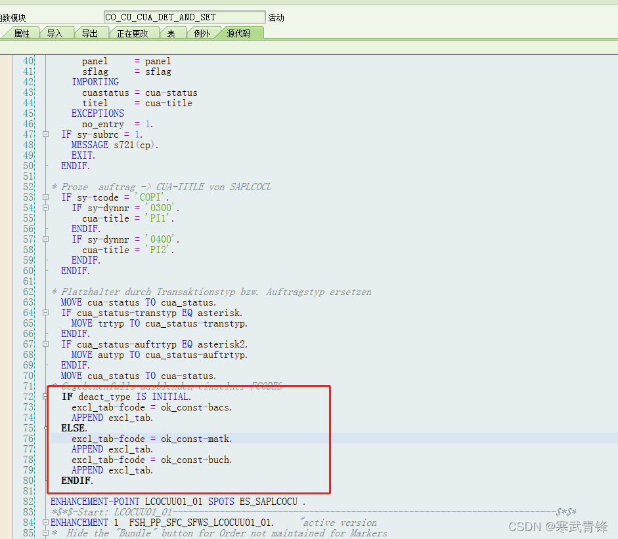
Task: Click 'MOVE cua-status TO cua_status.' line
Action: click(139, 302)
